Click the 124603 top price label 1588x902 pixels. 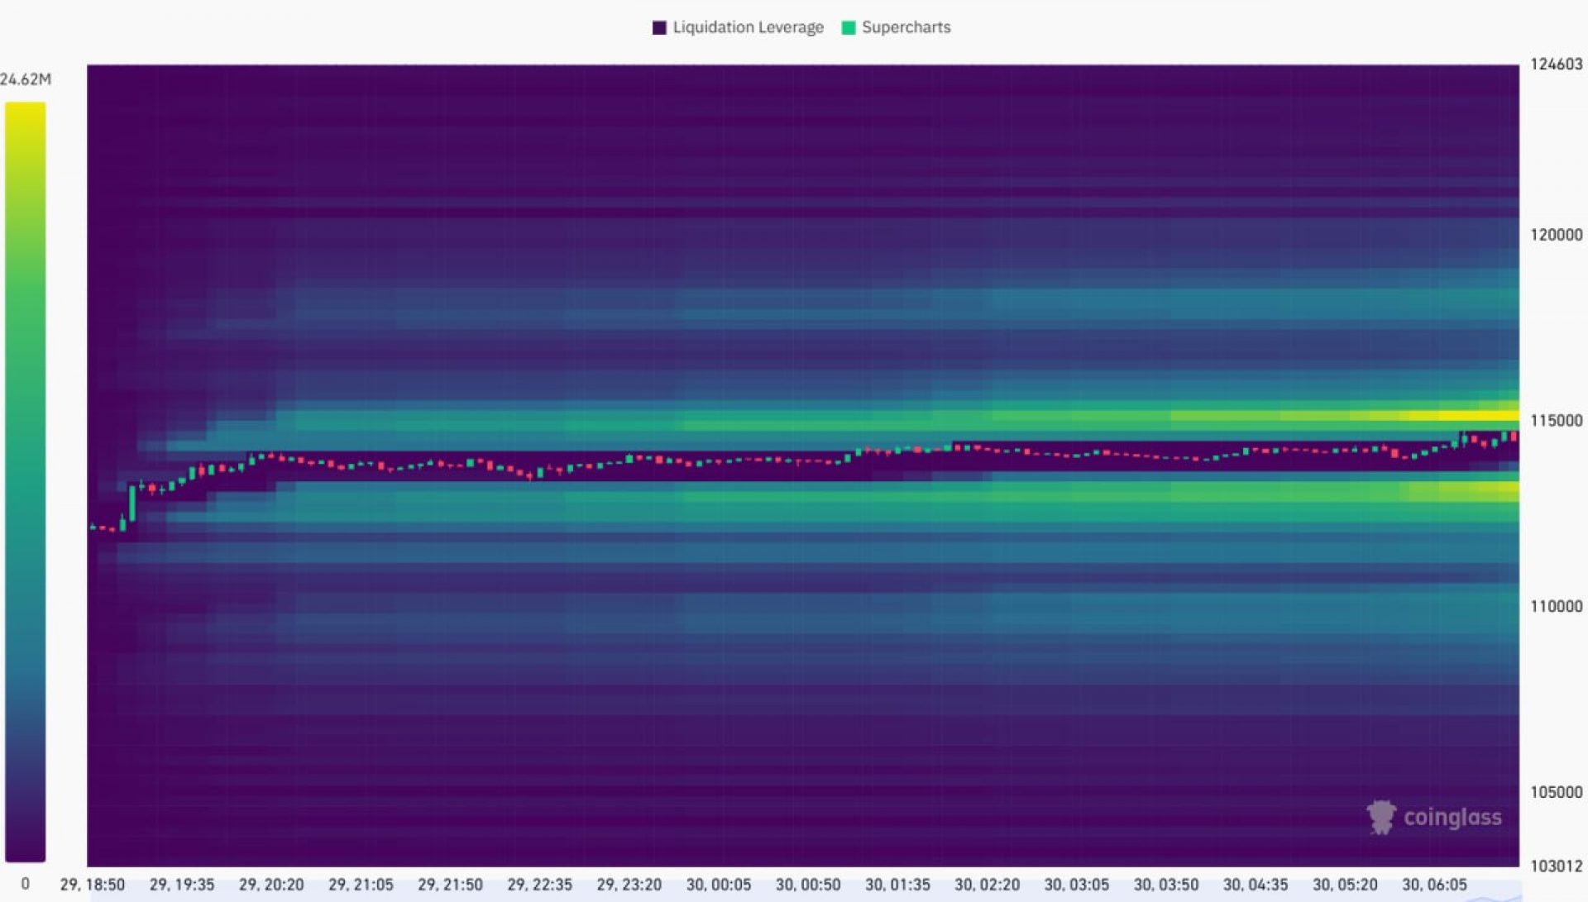[1556, 64]
